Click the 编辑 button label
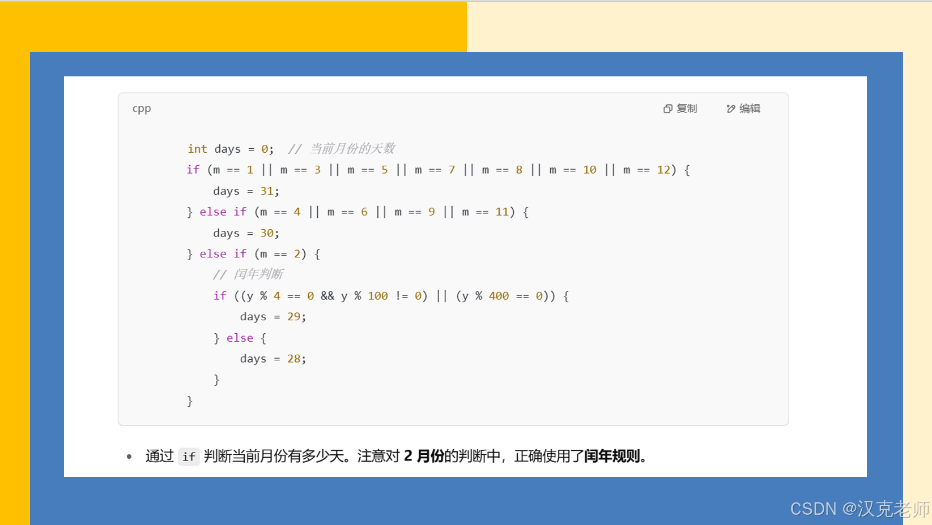Viewport: 932px width, 525px height. [750, 109]
